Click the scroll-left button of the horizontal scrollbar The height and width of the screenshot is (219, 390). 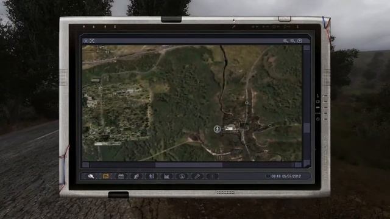pos(85,165)
